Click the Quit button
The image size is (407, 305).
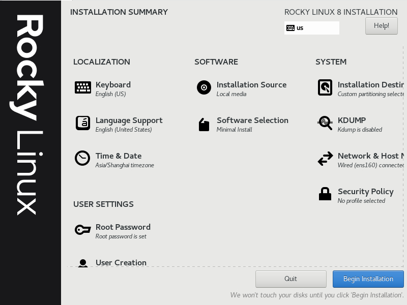point(290,279)
